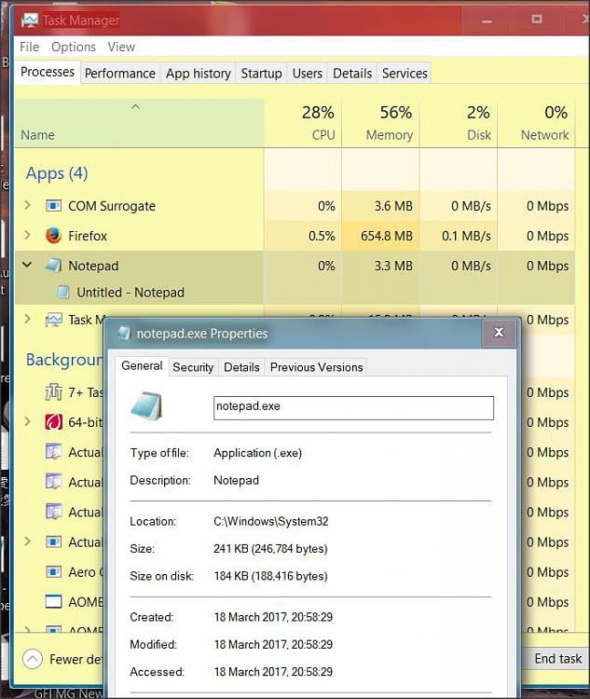The image size is (590, 699).
Task: Switch to the App history tab
Action: point(198,73)
